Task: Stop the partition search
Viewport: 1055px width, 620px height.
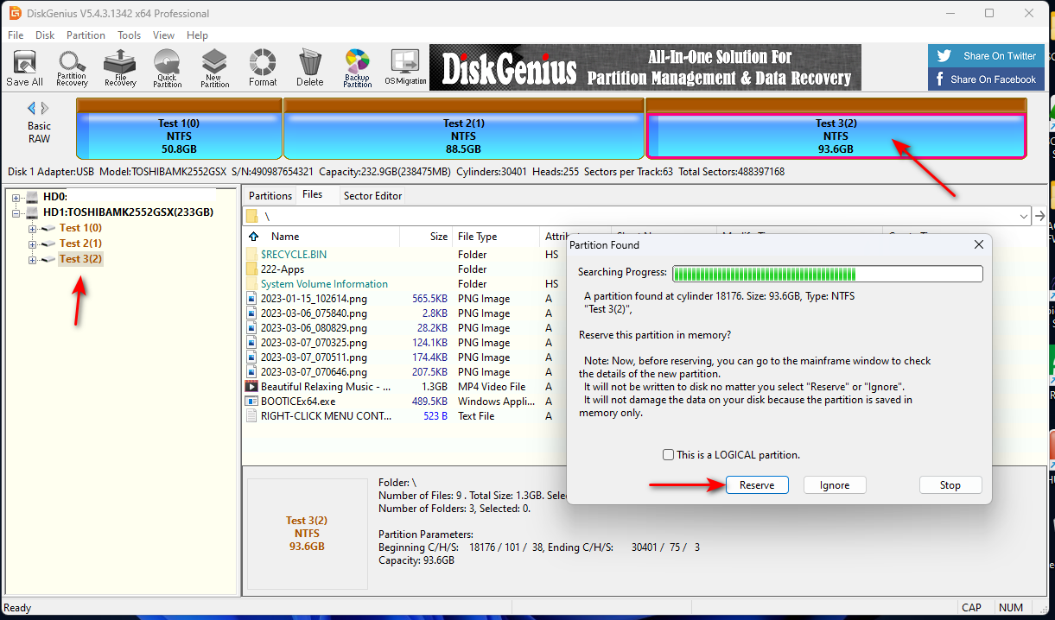Action: point(950,485)
